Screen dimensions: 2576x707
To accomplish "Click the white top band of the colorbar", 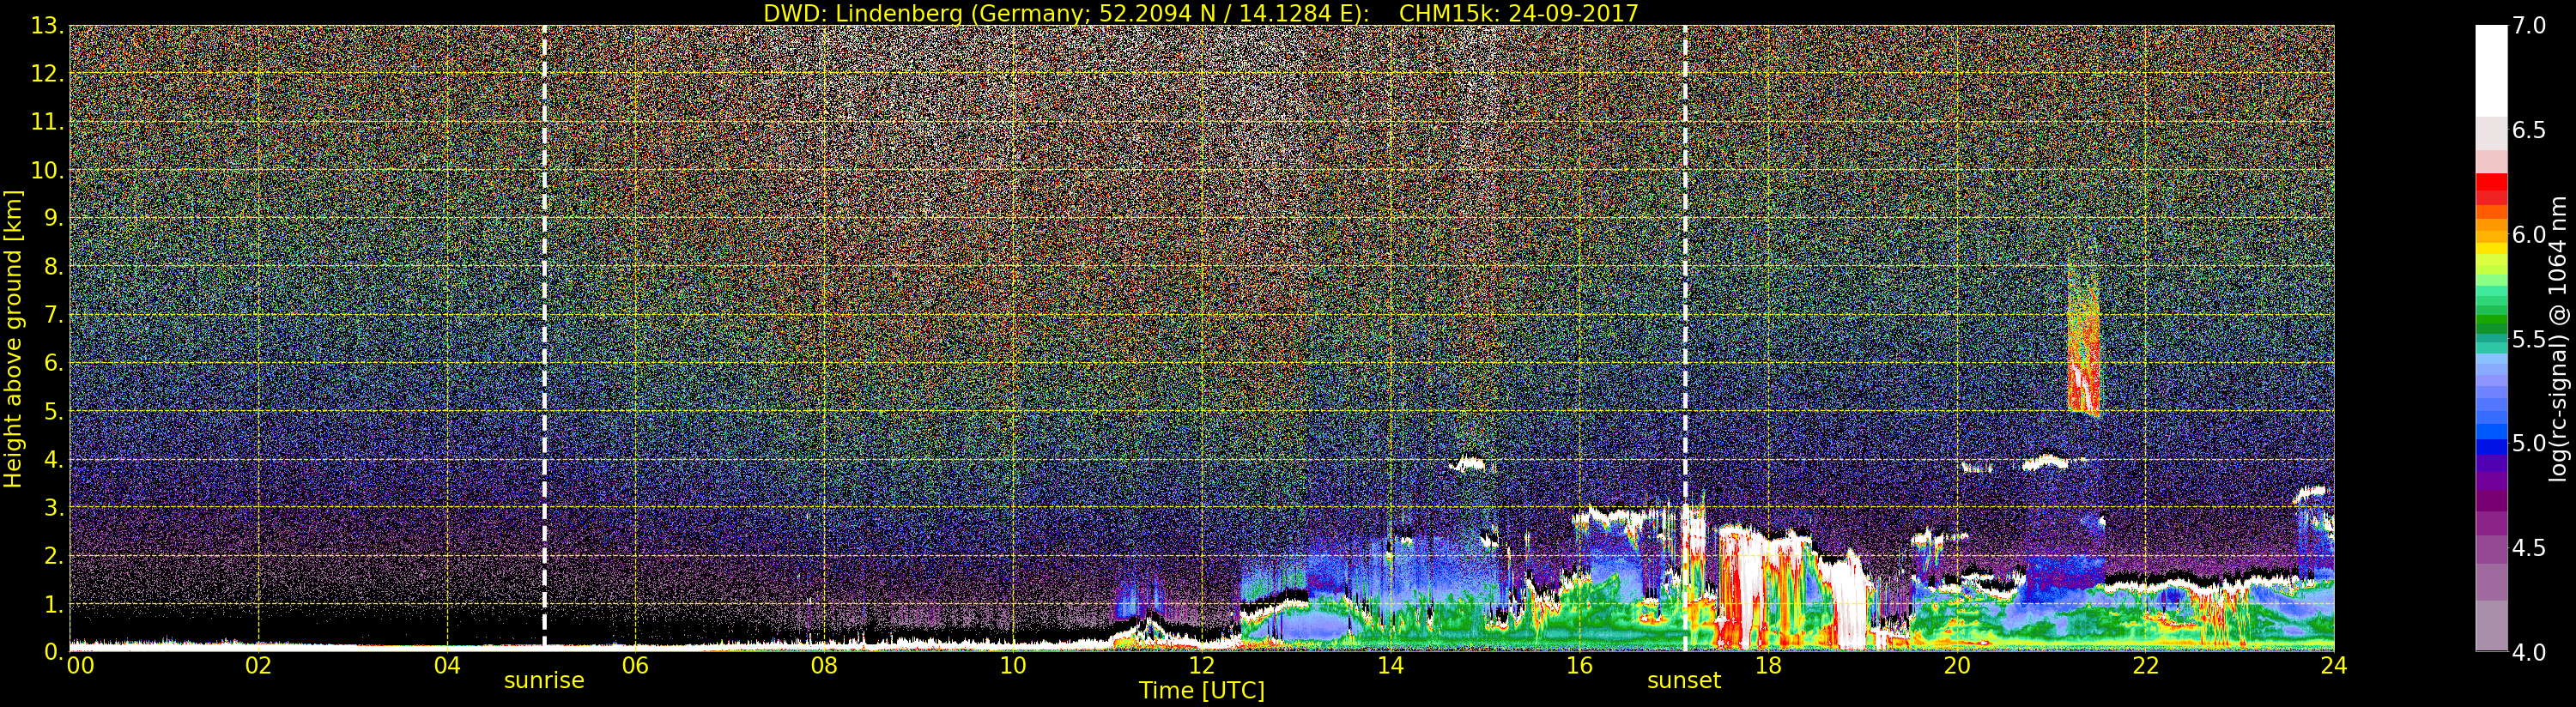I will (x=2491, y=71).
